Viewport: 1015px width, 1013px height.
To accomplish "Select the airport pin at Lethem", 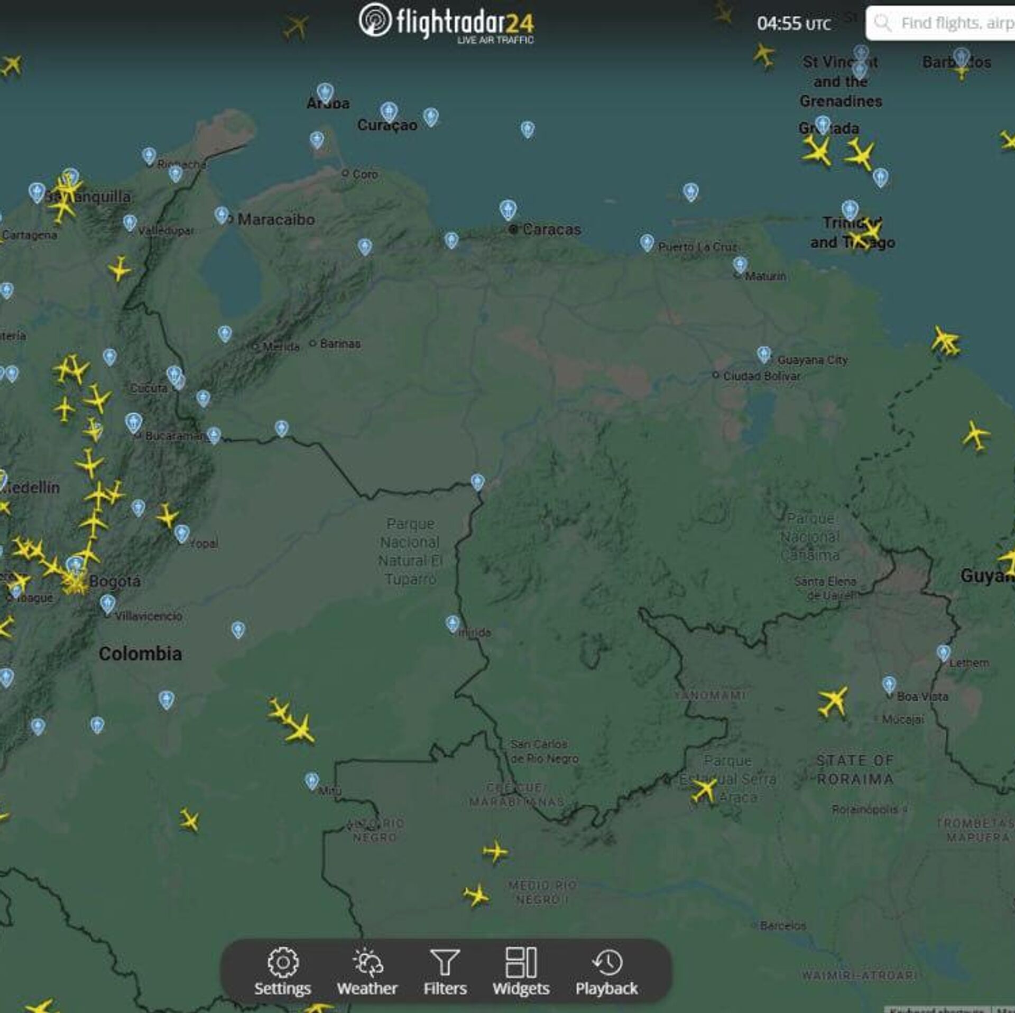I will (x=944, y=652).
